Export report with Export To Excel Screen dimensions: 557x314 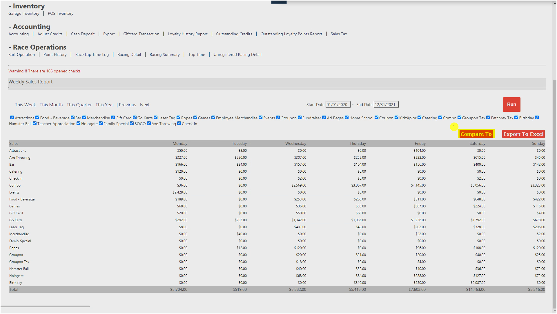click(523, 134)
